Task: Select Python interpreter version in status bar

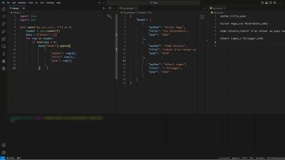Action: (x=276, y=158)
